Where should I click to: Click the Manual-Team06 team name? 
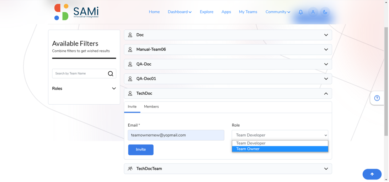(x=151, y=50)
